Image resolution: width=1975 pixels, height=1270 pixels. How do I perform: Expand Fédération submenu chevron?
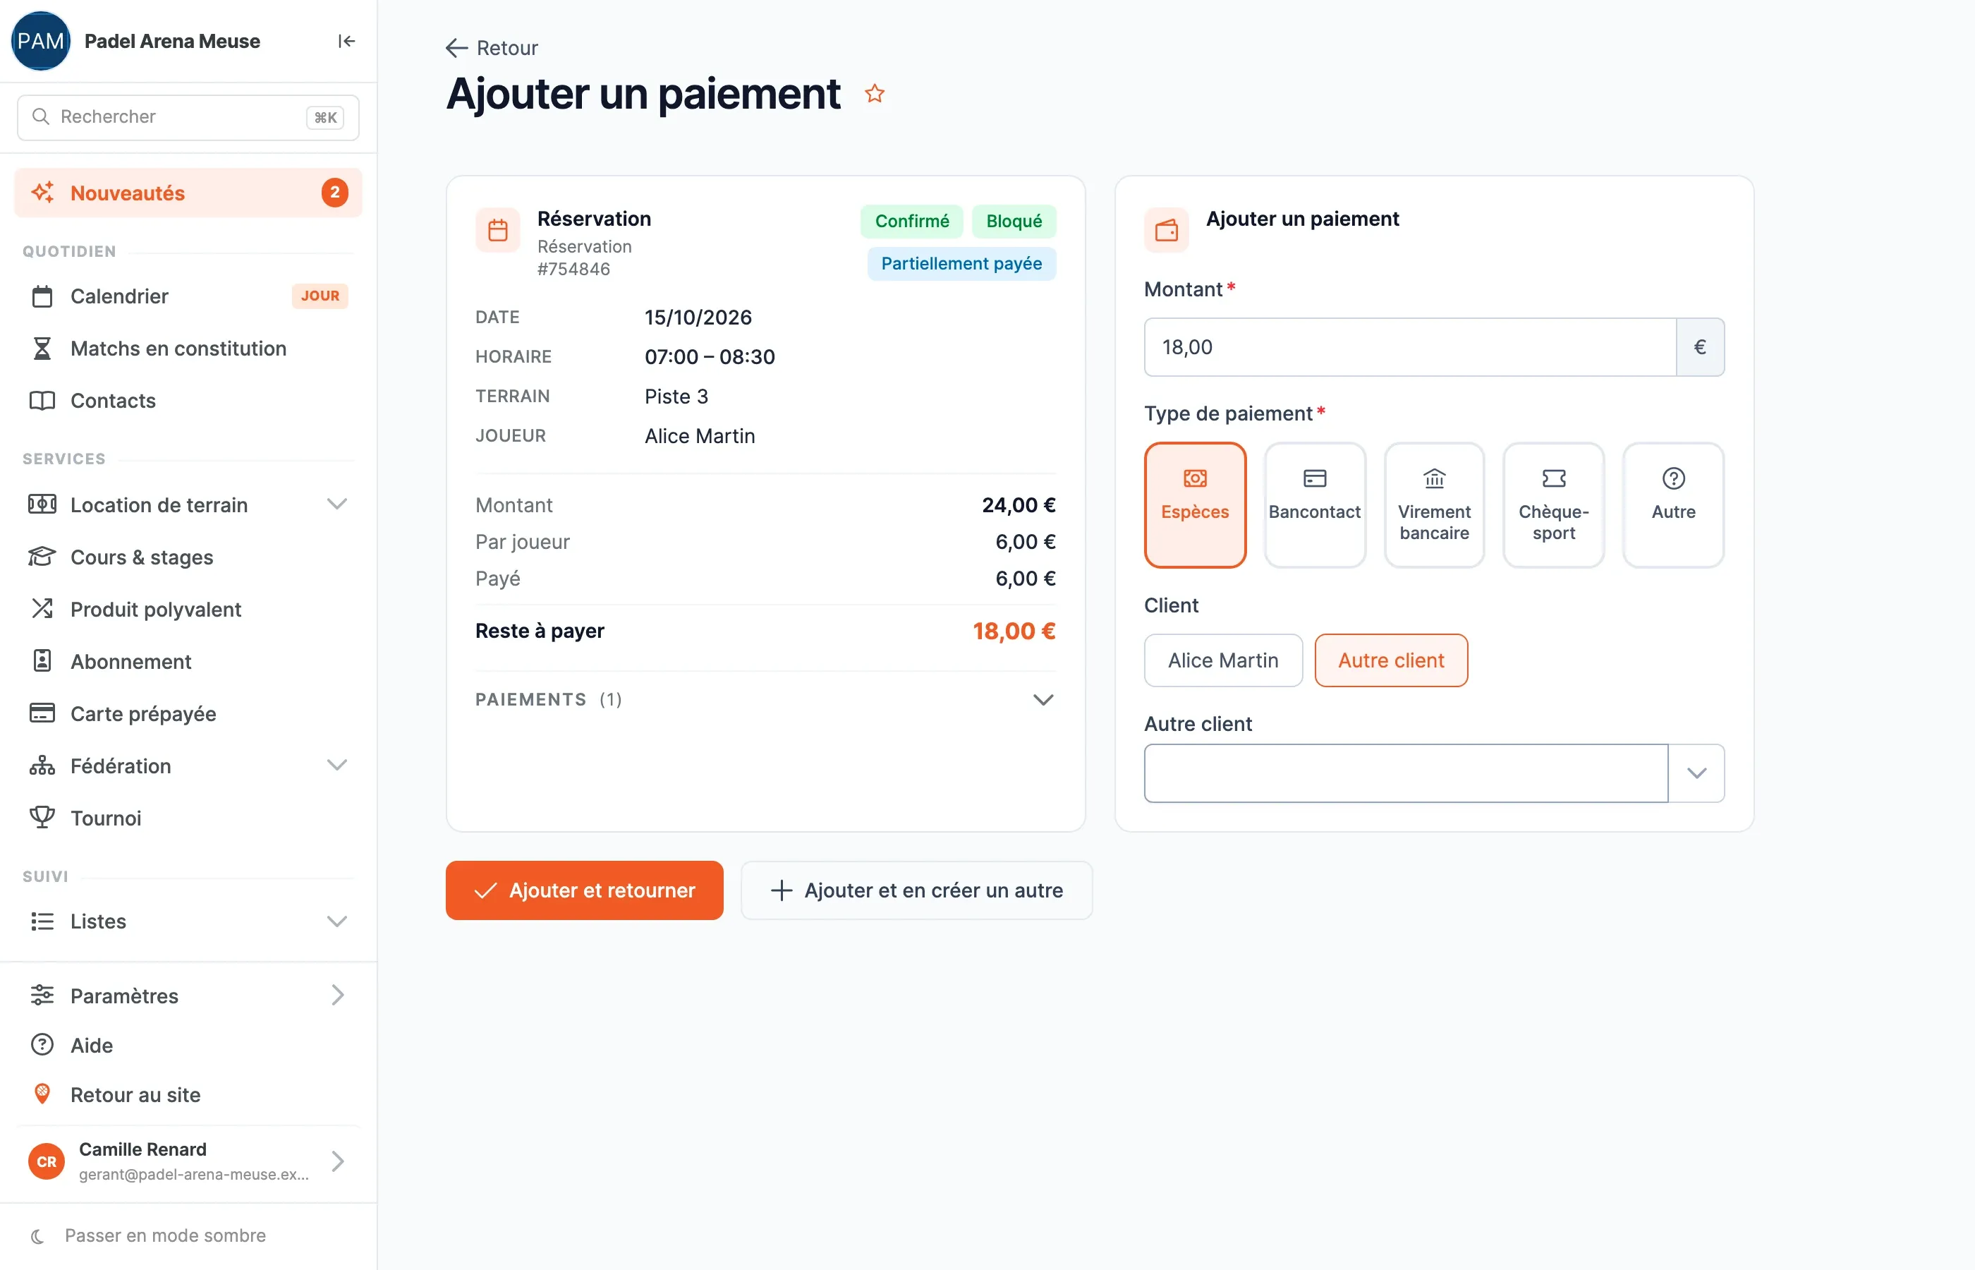tap(337, 766)
